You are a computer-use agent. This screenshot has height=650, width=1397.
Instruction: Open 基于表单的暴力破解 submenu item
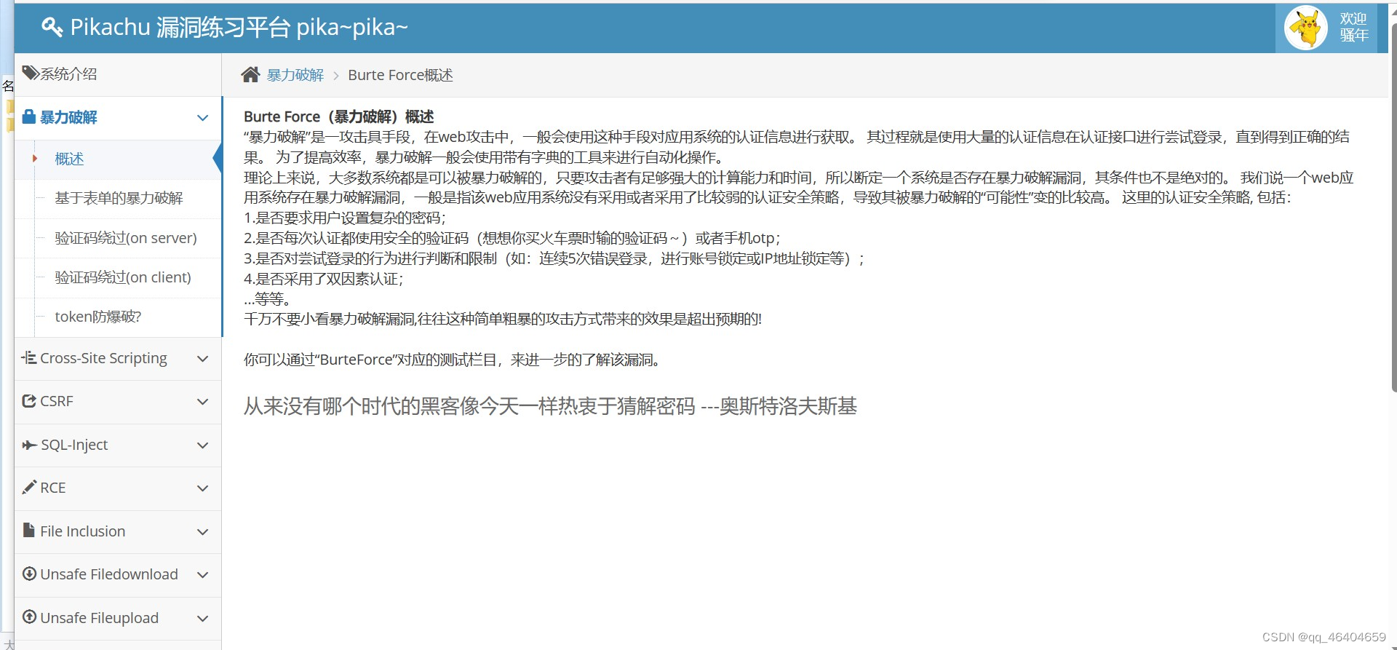(119, 198)
